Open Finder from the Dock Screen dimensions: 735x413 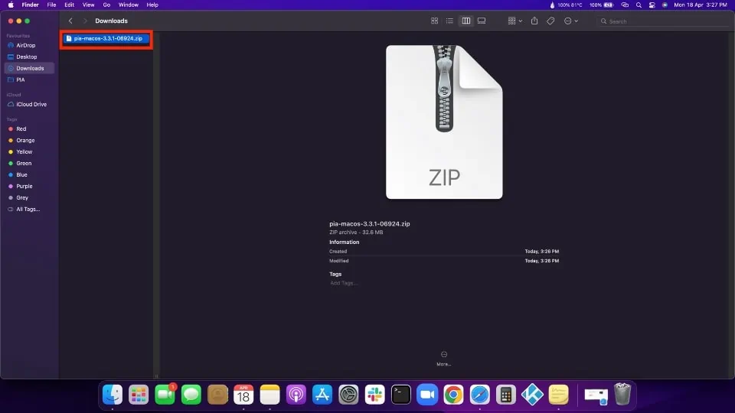coord(113,395)
